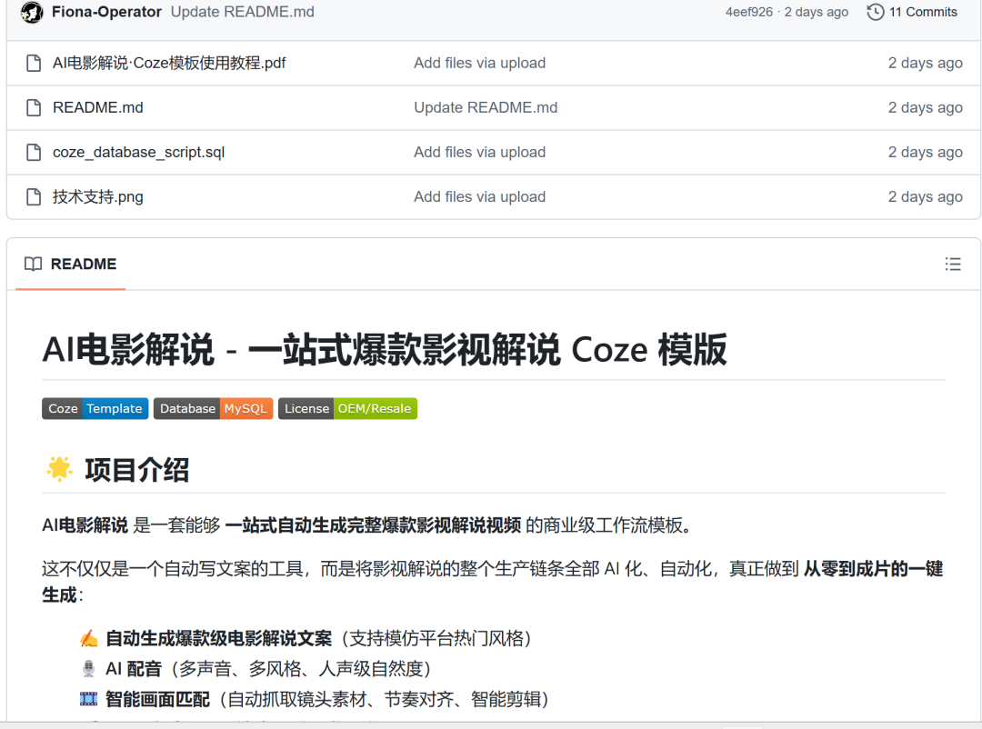This screenshot has width=982, height=729.
Task: Open the README.md file
Action: [97, 107]
